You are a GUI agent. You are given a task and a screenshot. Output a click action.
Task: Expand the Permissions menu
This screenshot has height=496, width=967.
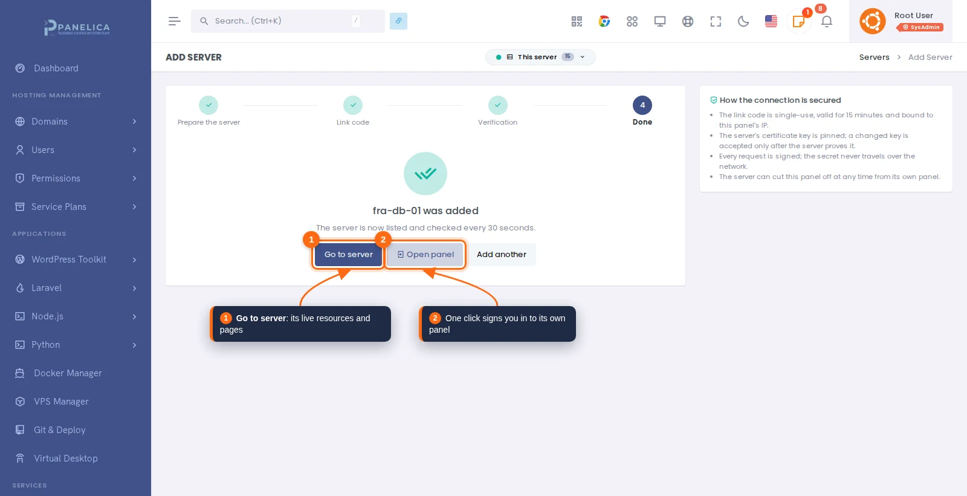tap(76, 178)
